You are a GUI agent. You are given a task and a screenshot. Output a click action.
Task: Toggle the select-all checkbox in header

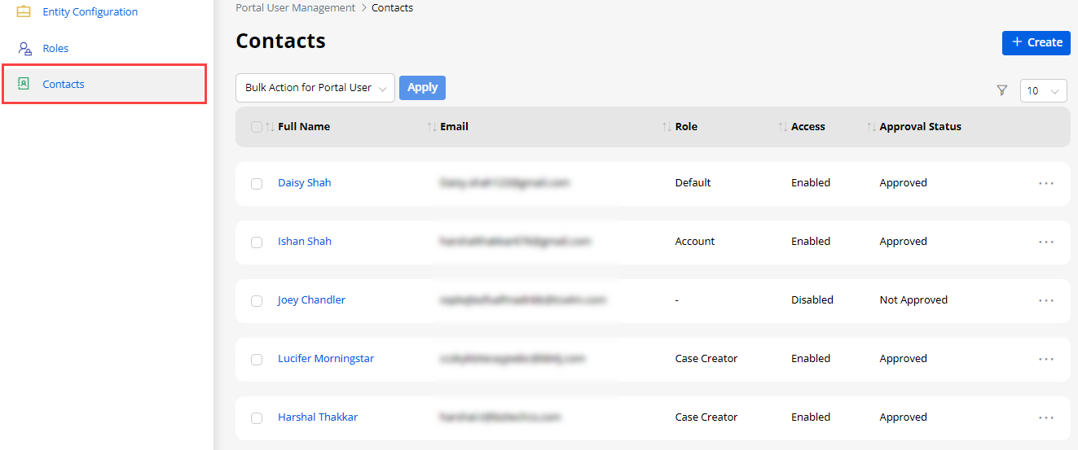257,127
